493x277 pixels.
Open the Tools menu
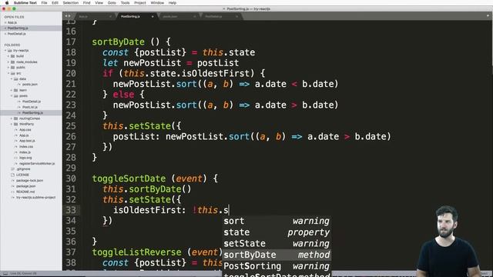(125, 3)
